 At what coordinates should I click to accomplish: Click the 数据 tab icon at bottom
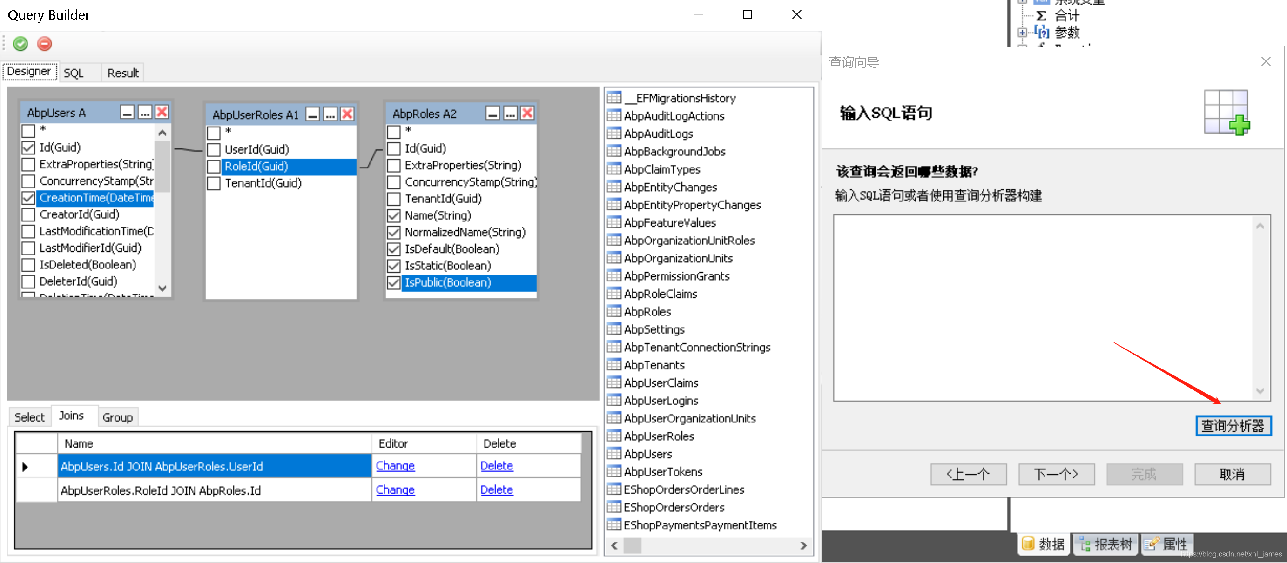1028,543
